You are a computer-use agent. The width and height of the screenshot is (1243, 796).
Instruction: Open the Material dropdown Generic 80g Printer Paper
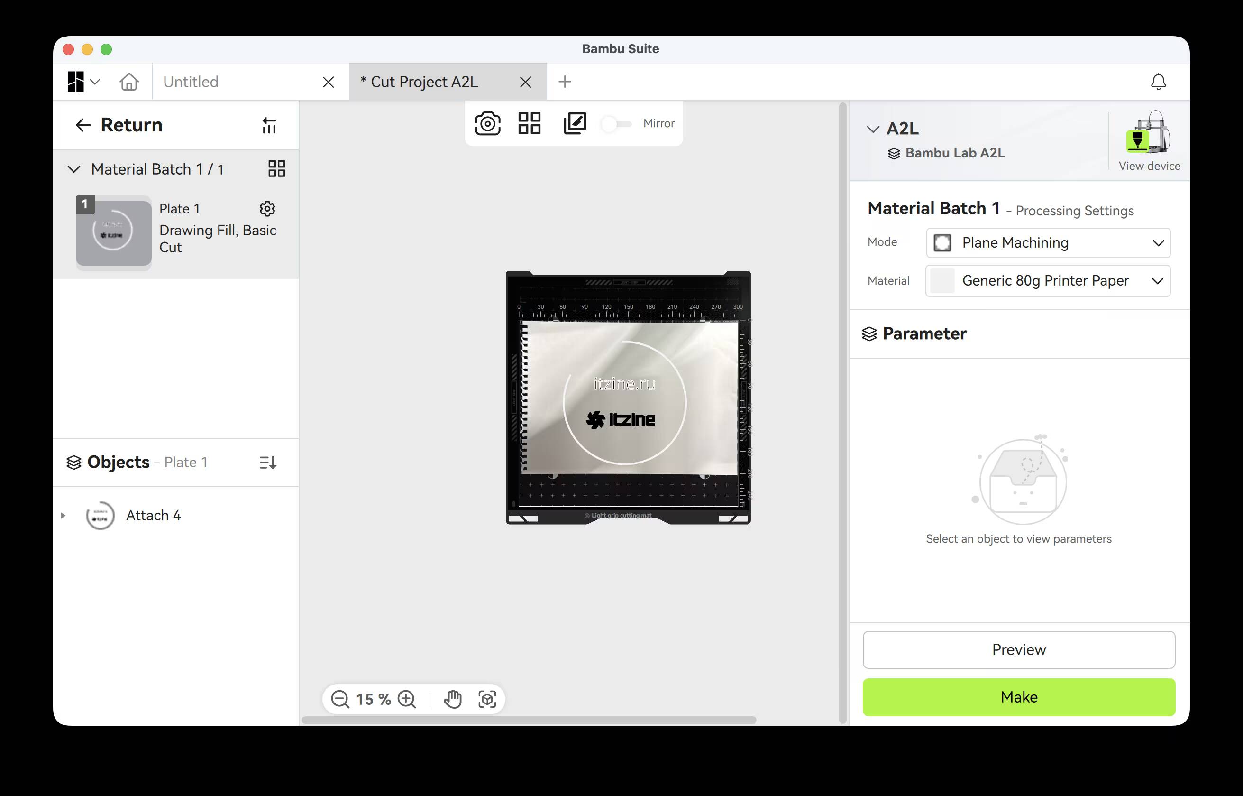coord(1048,281)
